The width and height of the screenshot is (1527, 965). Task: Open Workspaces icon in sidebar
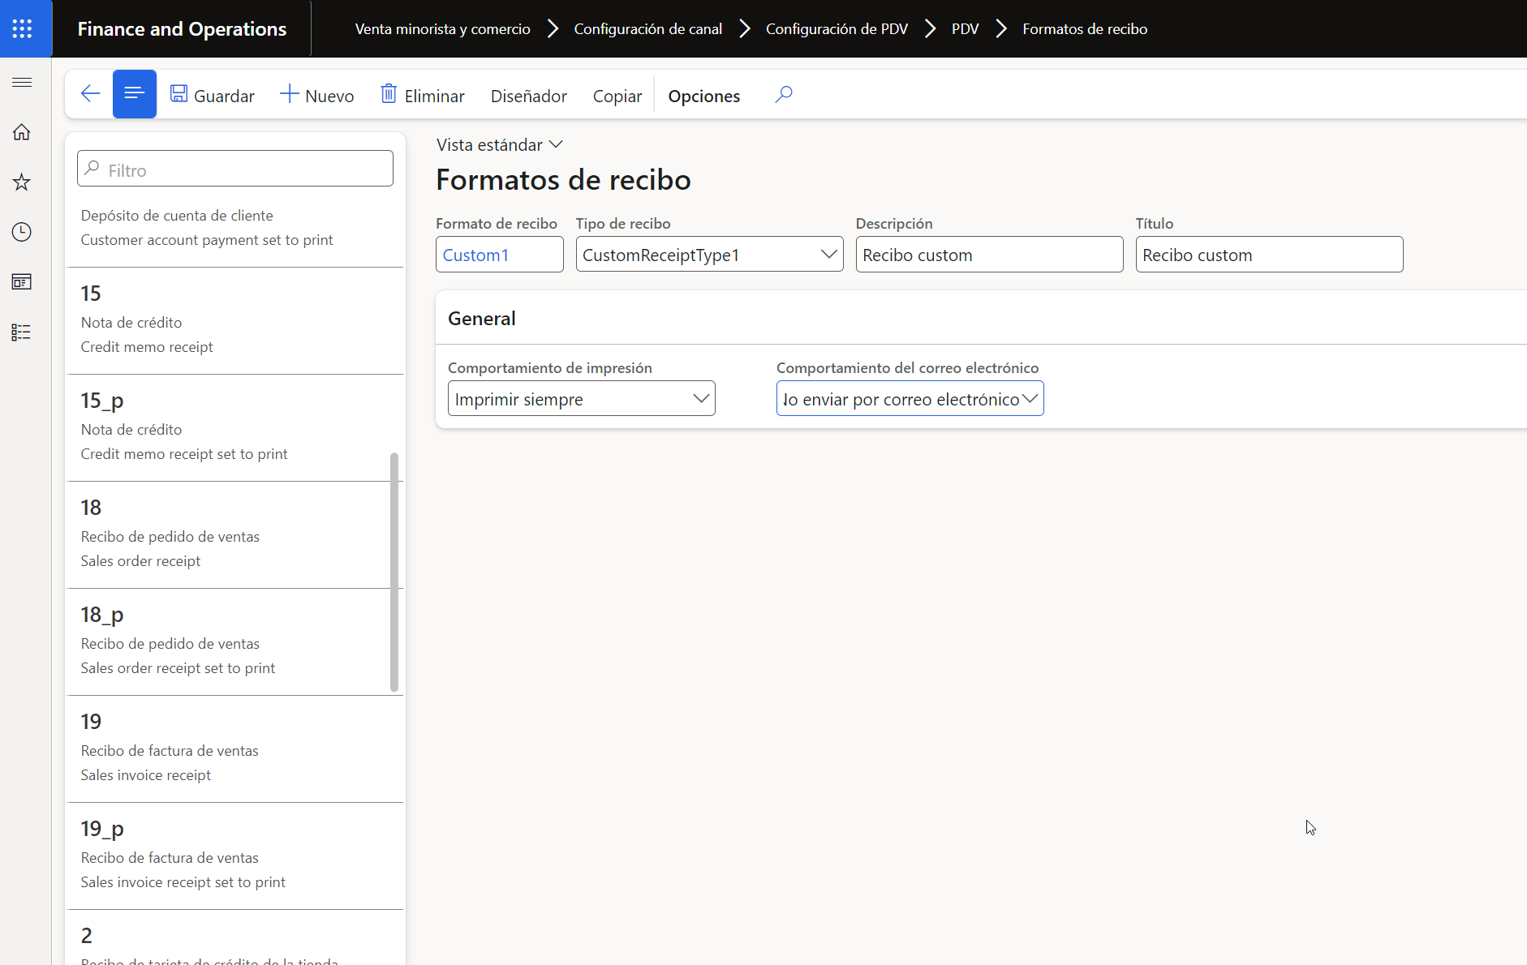[x=22, y=281]
